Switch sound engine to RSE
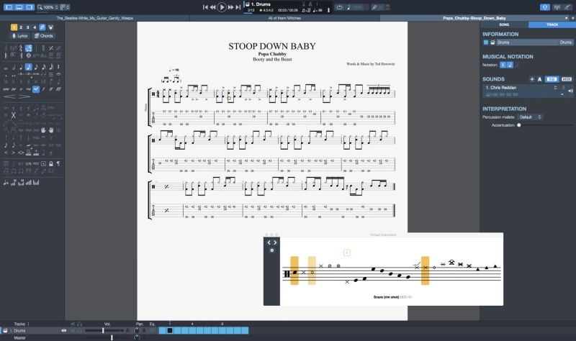The height and width of the screenshot is (341, 576). [552, 79]
